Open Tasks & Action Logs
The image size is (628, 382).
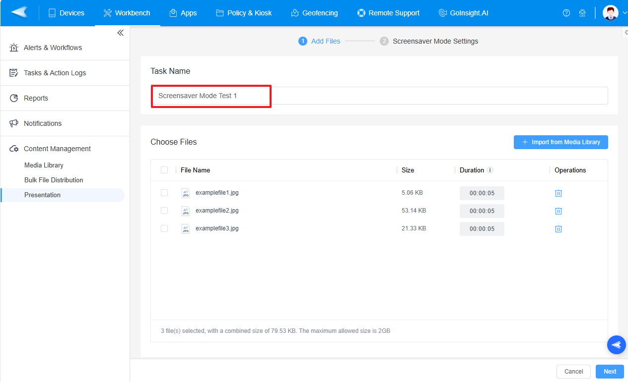pos(55,72)
